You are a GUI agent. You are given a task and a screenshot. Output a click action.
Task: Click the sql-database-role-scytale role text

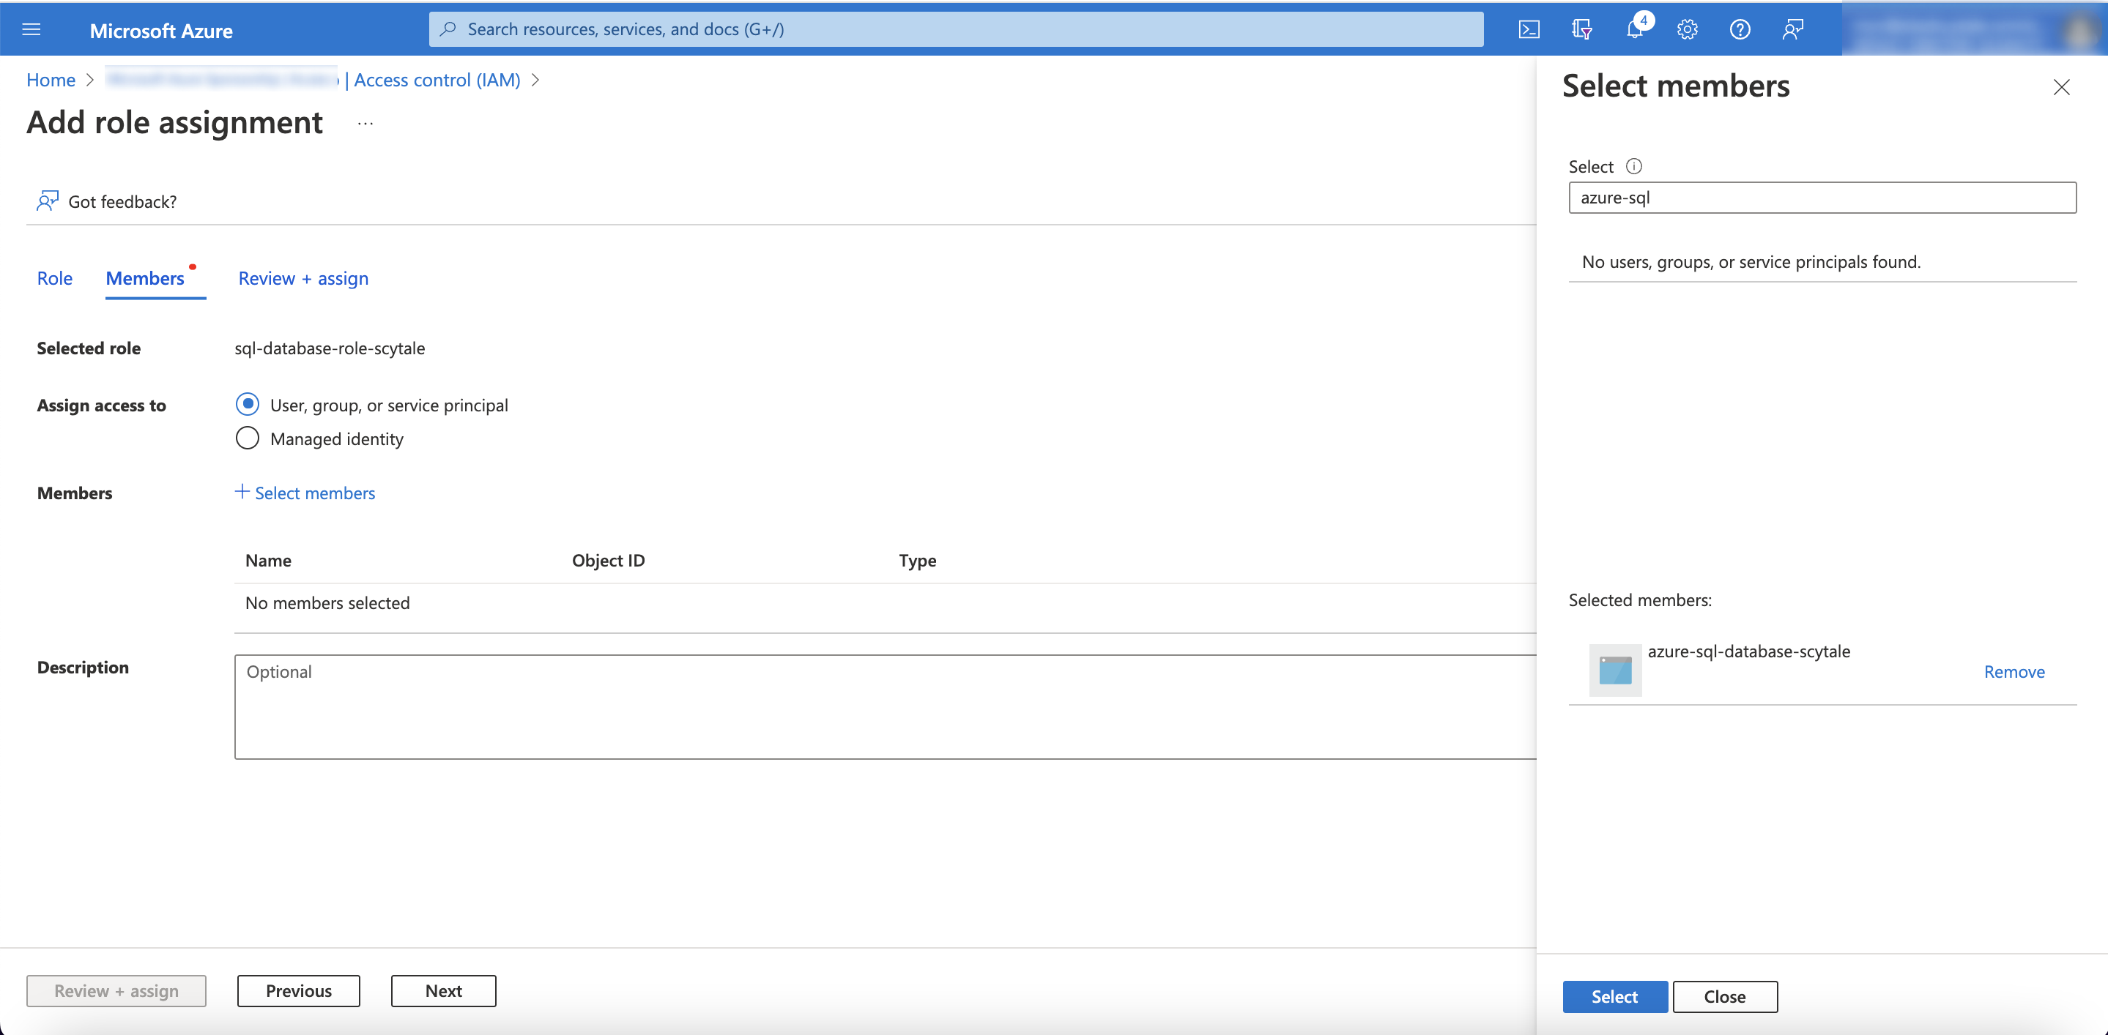tap(330, 348)
